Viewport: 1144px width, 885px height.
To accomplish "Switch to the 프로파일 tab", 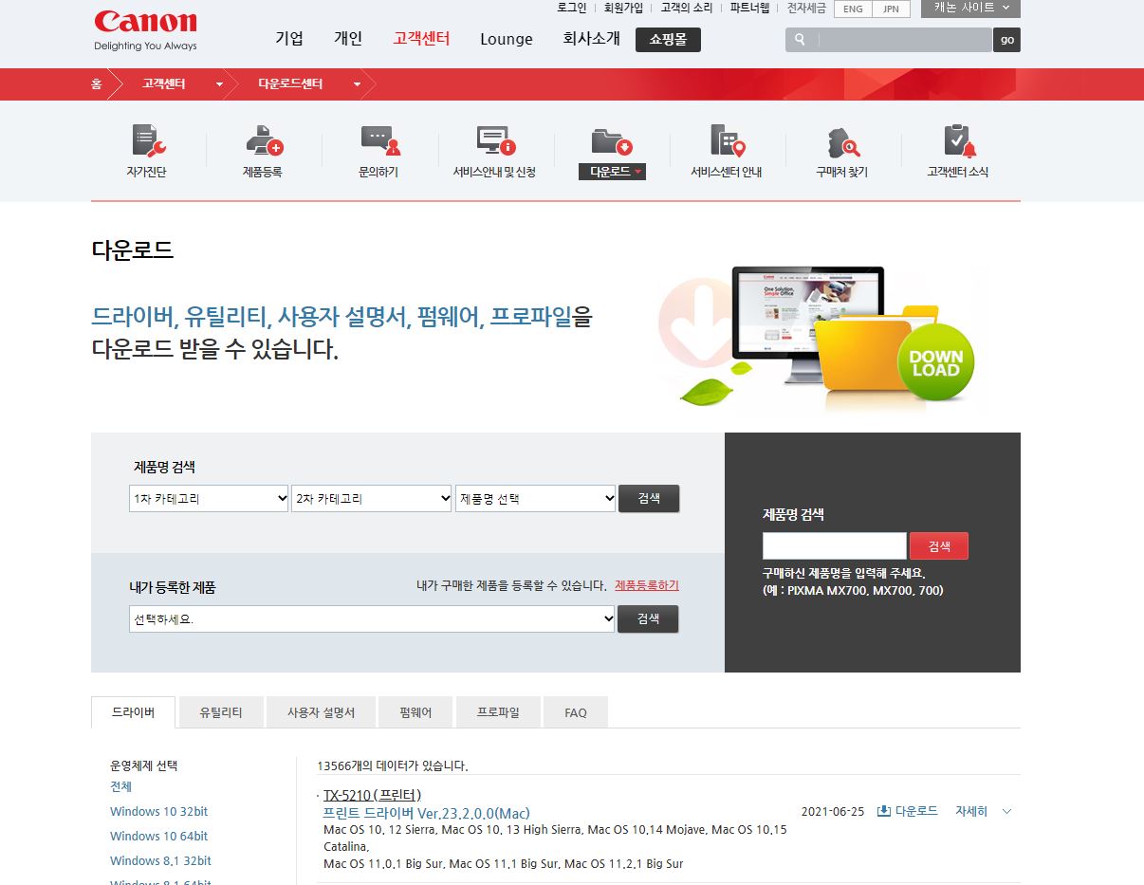I will click(498, 712).
